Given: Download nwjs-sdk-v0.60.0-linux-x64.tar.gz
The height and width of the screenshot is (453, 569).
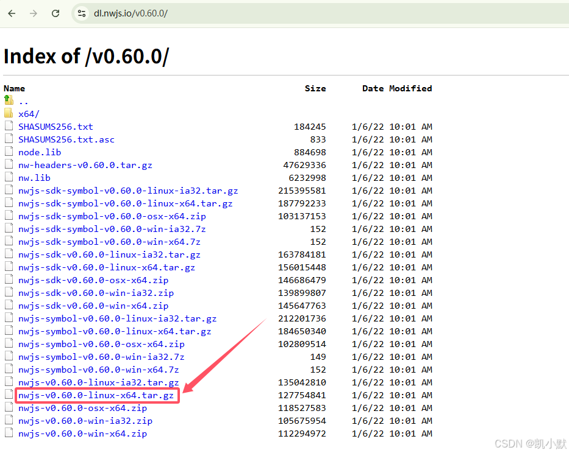Looking at the screenshot, I should pos(107,267).
